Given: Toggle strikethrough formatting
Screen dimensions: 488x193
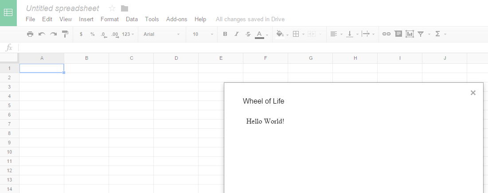Looking at the screenshot, I should [248, 34].
